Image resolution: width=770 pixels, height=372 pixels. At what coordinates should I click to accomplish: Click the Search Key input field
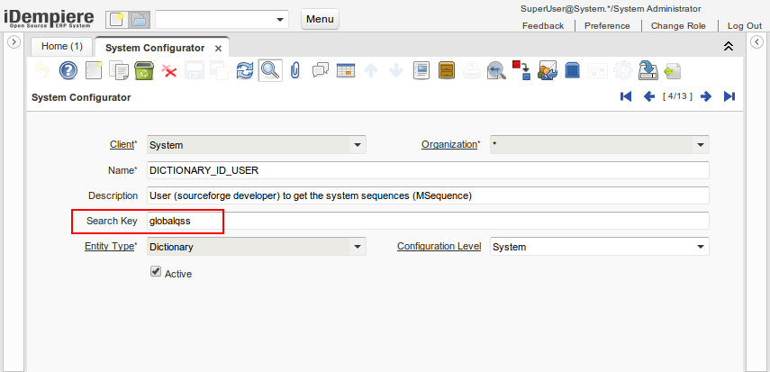[x=427, y=221]
